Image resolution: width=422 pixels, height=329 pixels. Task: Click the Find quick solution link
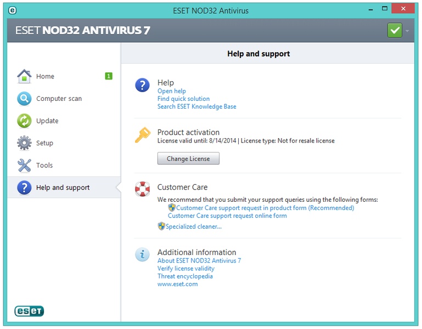183,99
